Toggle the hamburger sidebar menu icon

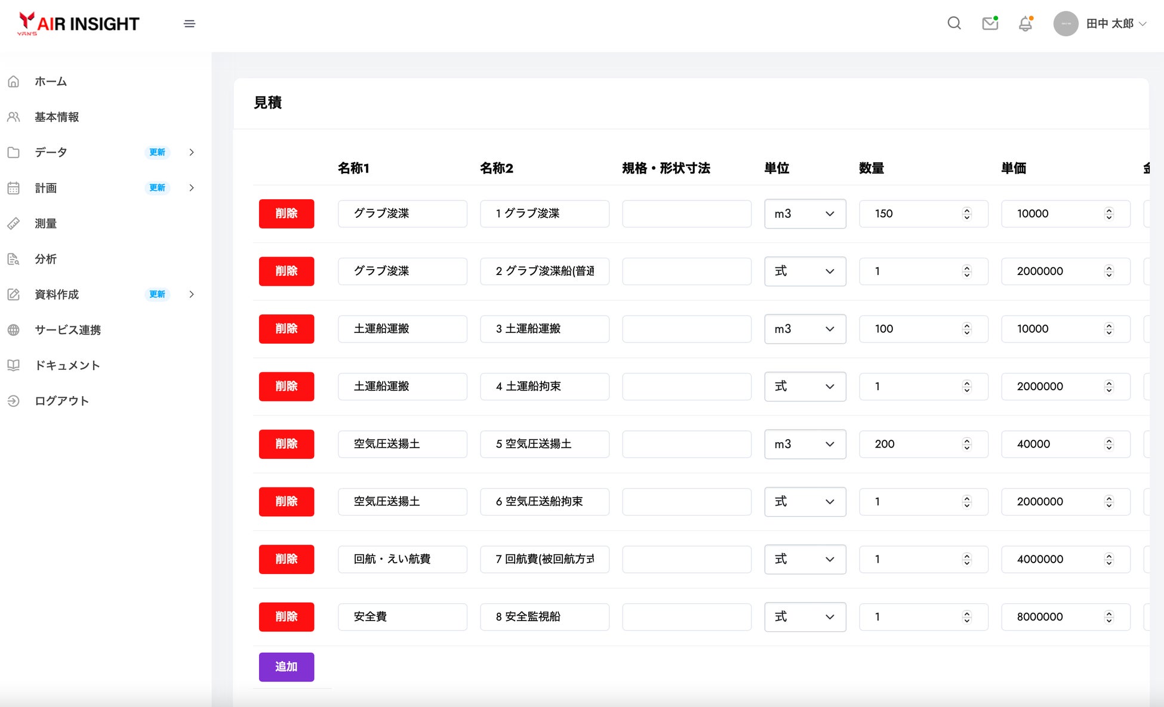coord(189,24)
